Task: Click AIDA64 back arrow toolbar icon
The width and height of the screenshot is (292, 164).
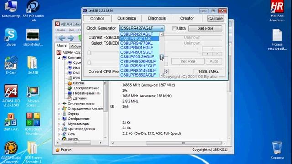Action: tap(62, 38)
